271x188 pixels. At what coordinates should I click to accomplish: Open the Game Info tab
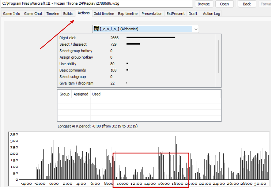point(11,13)
